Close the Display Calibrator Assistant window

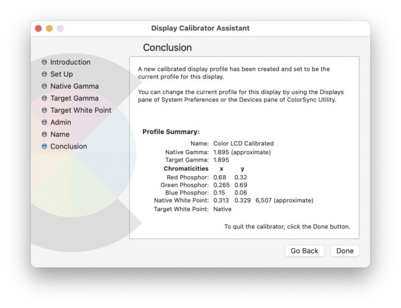coord(38,29)
